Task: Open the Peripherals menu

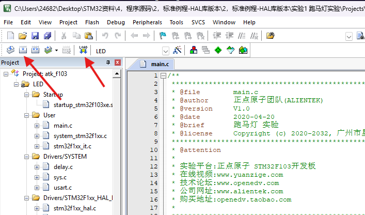Action: click(147, 22)
